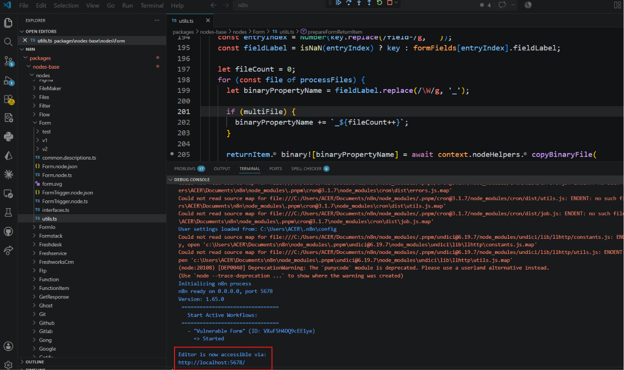The height and width of the screenshot is (370, 624).
Task: Collapse the N8N workspace section
Action: click(x=22, y=49)
